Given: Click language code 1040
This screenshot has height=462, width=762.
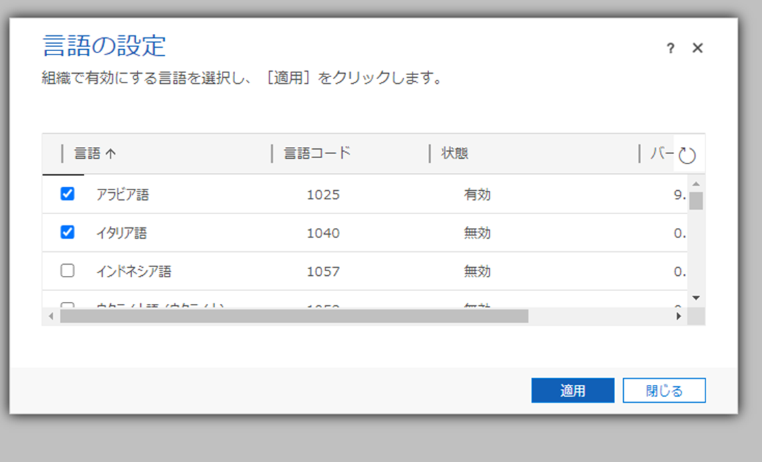Looking at the screenshot, I should (x=323, y=233).
